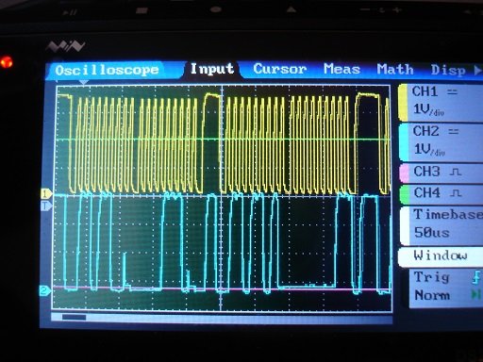This screenshot has height=362, width=483.
Task: Open the Timebase setting panel
Action: point(441,225)
